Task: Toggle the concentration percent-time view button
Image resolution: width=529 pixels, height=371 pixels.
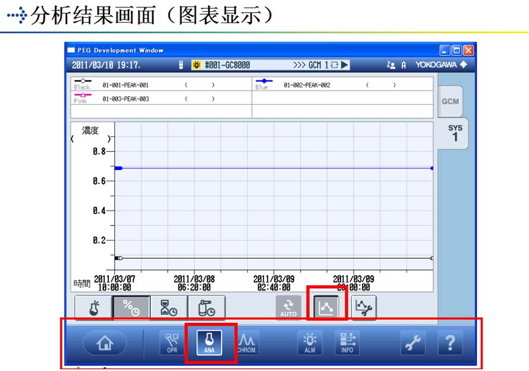Action: (131, 307)
